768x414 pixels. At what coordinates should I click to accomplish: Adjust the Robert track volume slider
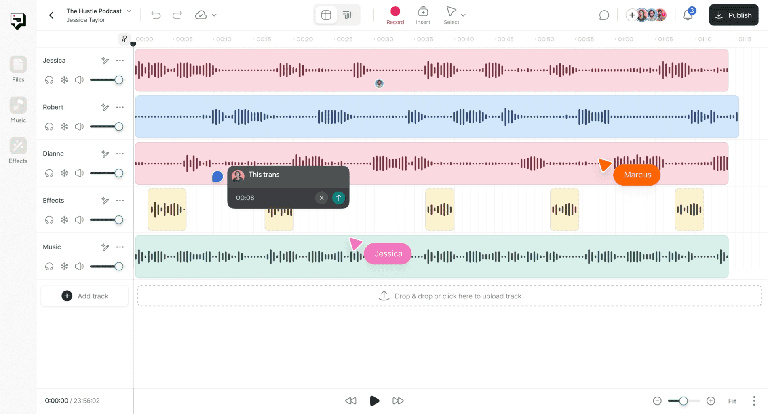[x=107, y=127]
